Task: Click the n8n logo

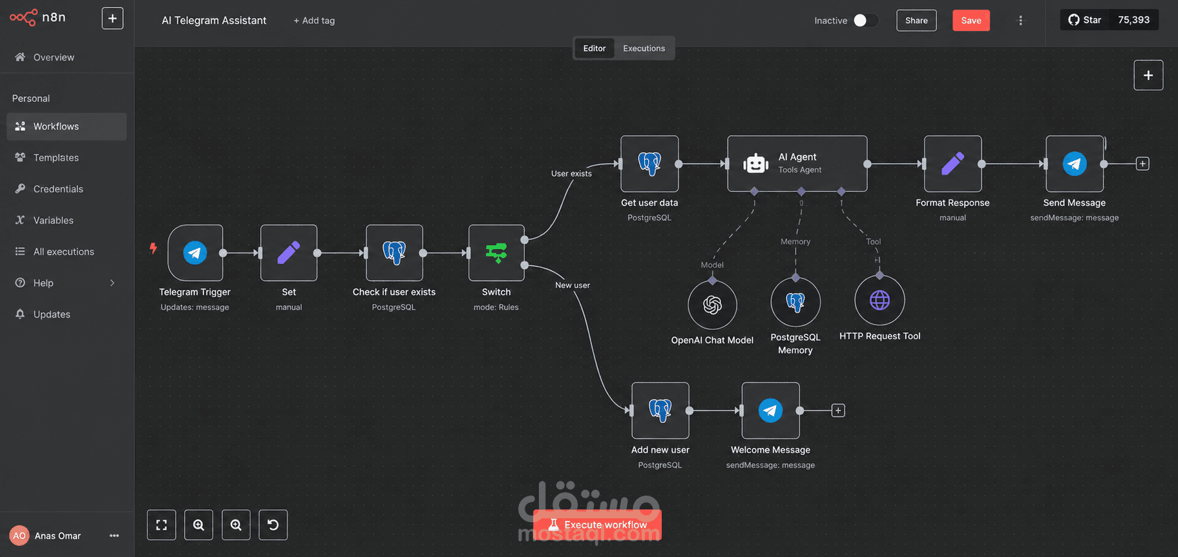Action: tap(37, 17)
